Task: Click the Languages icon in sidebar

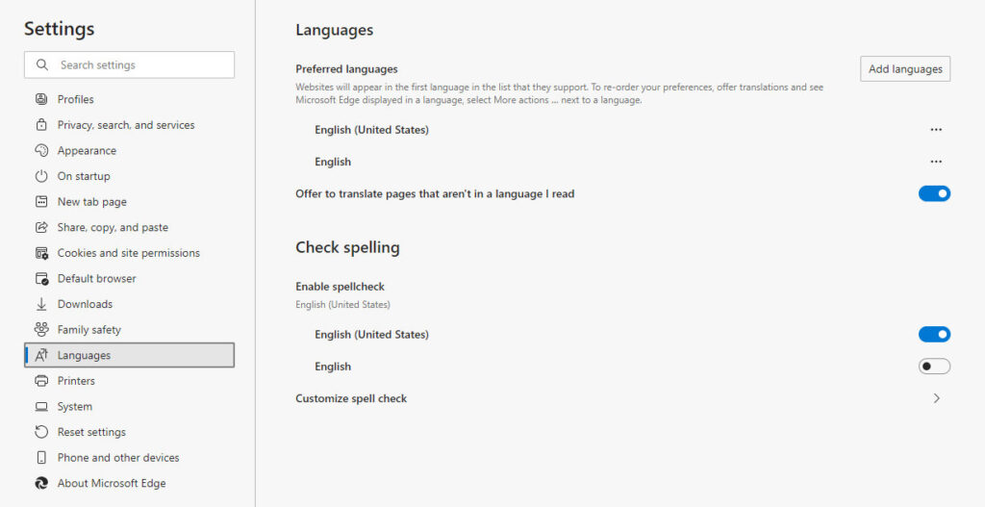Action: [x=41, y=356]
